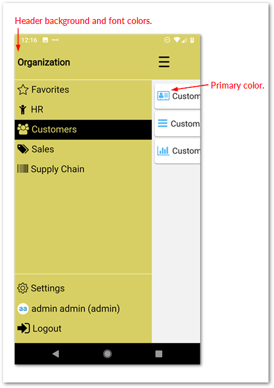Screen dimensions: 274x388
Task: Click the HR person icon
Action: pos(23,109)
